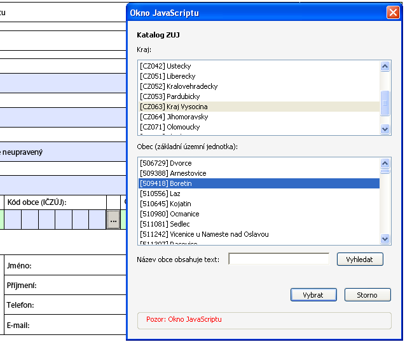405x342 pixels.
Task: Pick [510980] Ocmanice in Obec list
Action: tap(259, 214)
